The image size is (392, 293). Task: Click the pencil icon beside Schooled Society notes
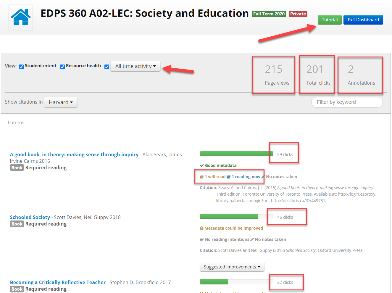click(x=252, y=239)
